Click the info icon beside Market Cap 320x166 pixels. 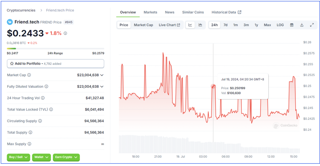tap(29, 75)
